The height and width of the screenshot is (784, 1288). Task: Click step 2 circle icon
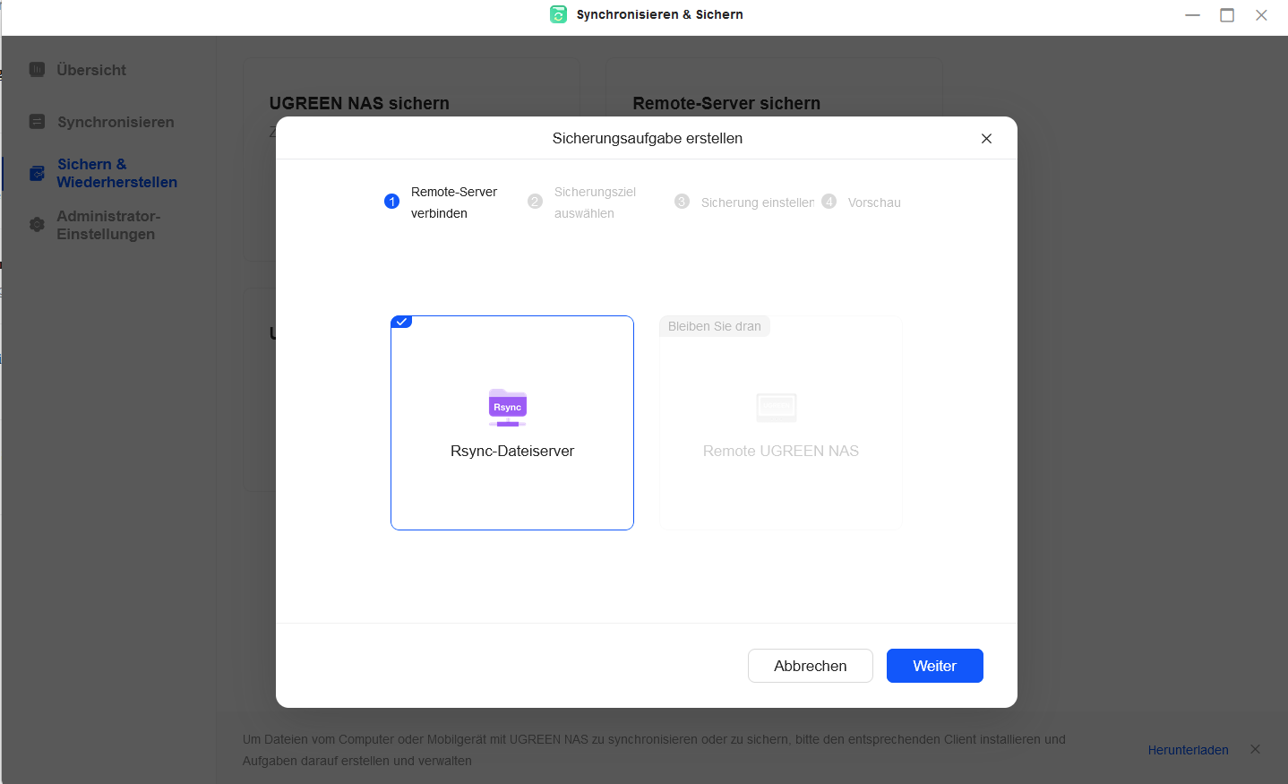pos(535,202)
